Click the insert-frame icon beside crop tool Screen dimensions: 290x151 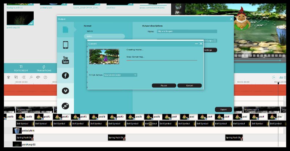pos(24,77)
